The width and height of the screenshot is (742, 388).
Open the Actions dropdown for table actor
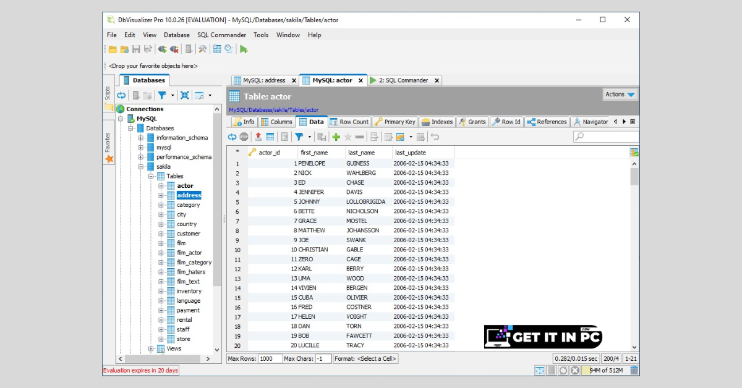[x=620, y=95]
